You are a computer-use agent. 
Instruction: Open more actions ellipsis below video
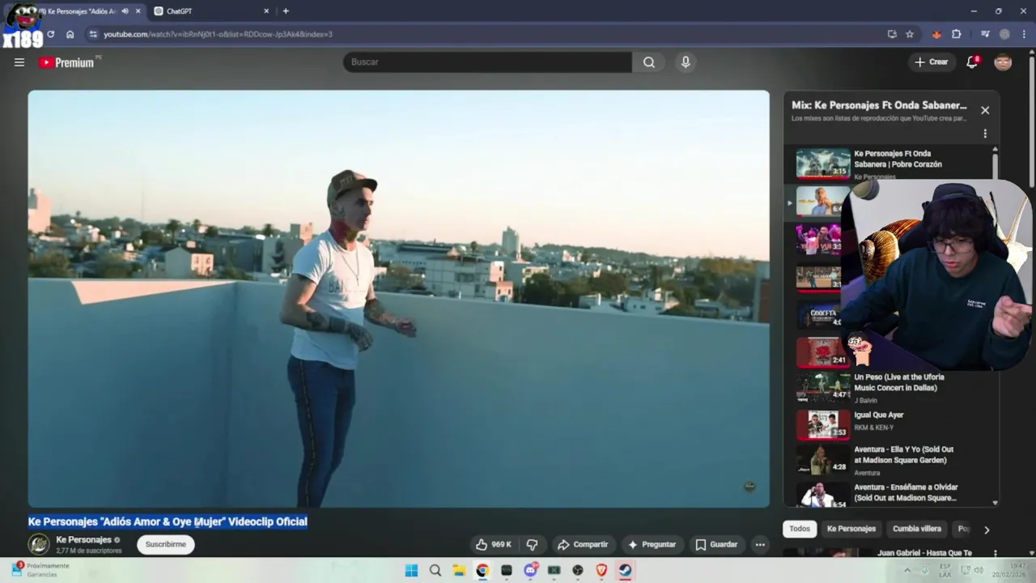(760, 545)
